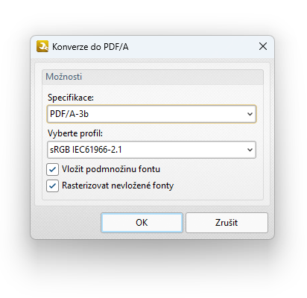Click the 'Vyberte profil:' label
The width and height of the screenshot is (307, 298).
75,133
